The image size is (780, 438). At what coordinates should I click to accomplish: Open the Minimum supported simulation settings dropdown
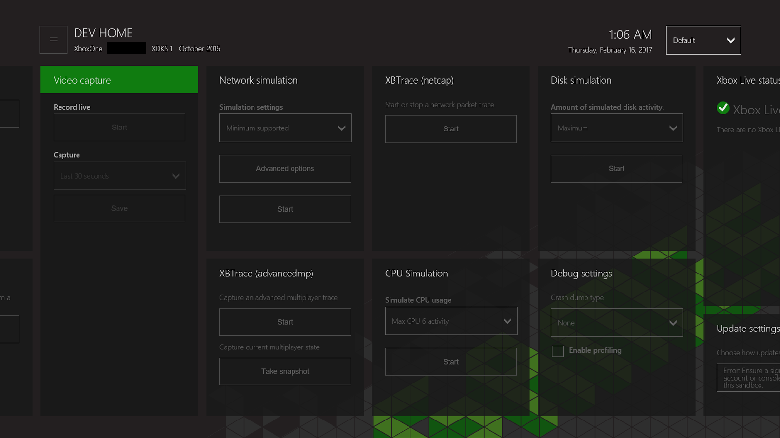(285, 128)
